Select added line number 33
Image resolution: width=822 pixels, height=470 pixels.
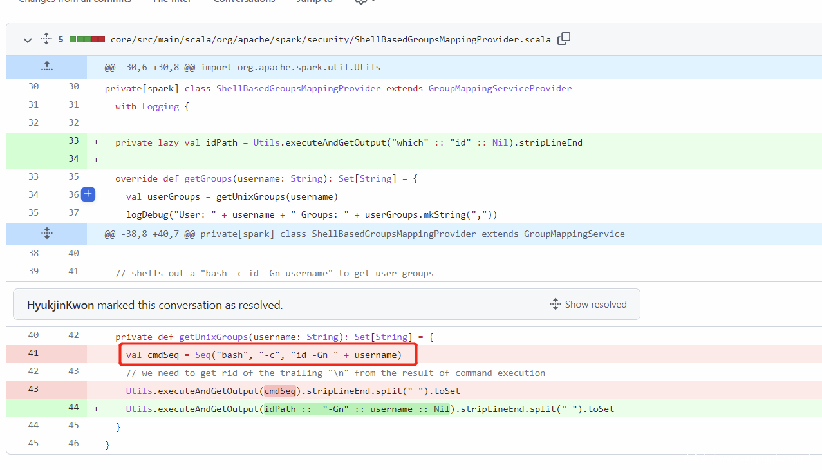click(x=73, y=141)
